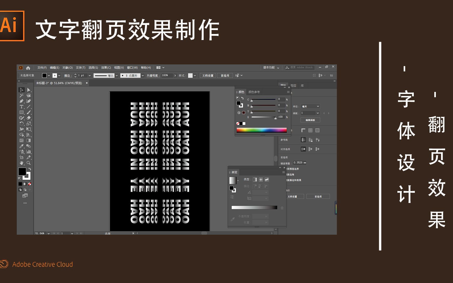
Task: Select the Rotate tool
Action: 21,123
